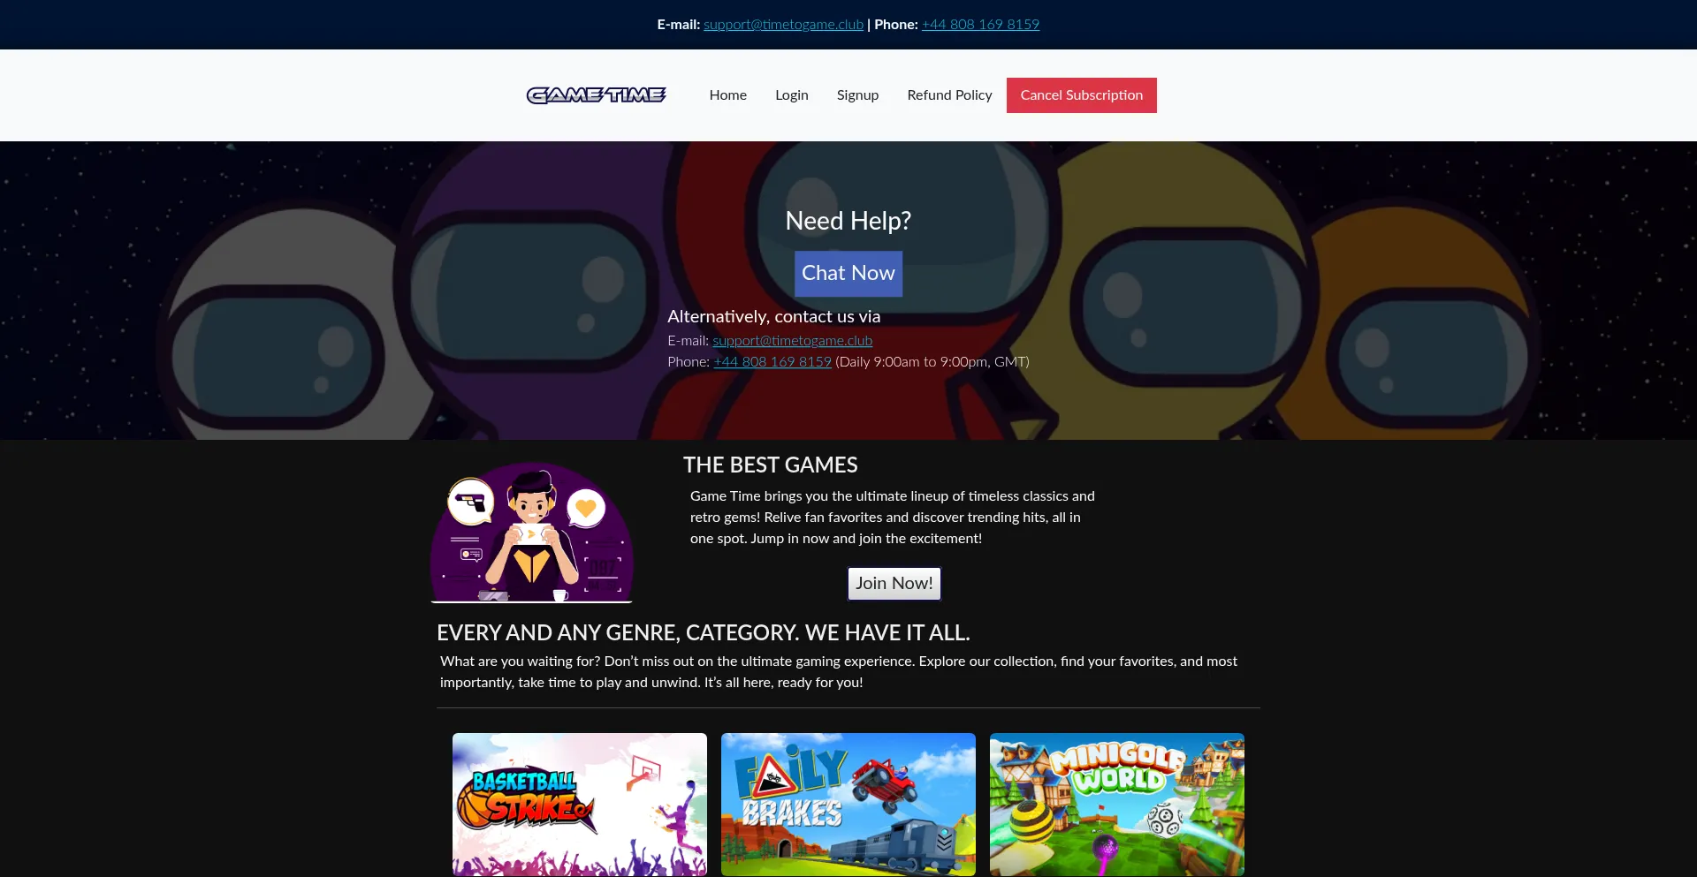The image size is (1697, 877).
Task: Open the Faily Brakes game thumbnail
Action: pos(848,804)
